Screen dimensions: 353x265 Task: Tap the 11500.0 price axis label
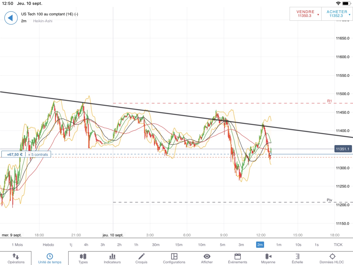343,94
